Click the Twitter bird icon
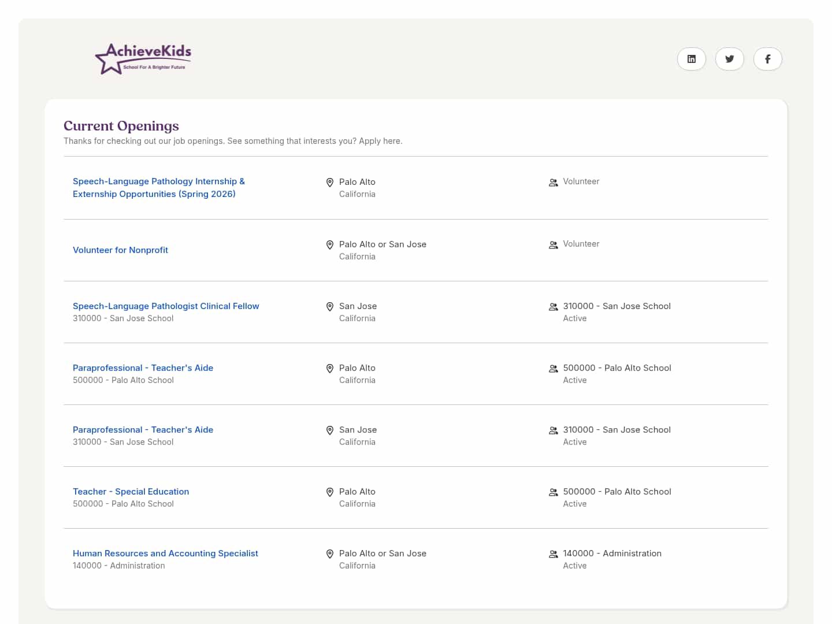Viewport: 832px width, 624px height. 729,58
